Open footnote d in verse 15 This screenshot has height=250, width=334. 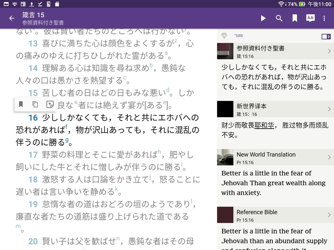(x=168, y=90)
